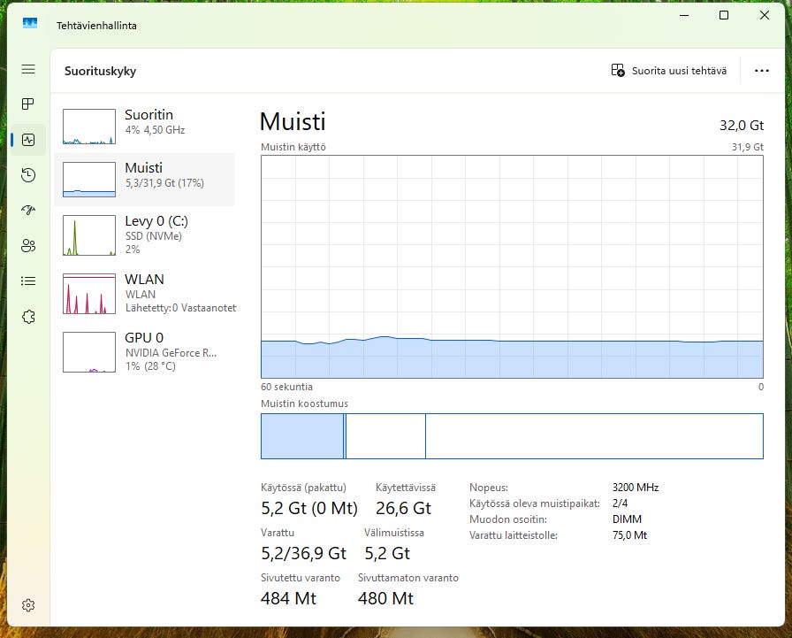
Task: Open the three-dot more options menu
Action: [761, 71]
